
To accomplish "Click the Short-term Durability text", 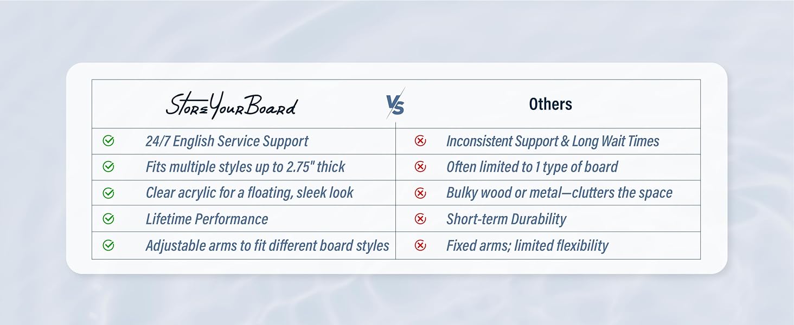I will coord(506,219).
